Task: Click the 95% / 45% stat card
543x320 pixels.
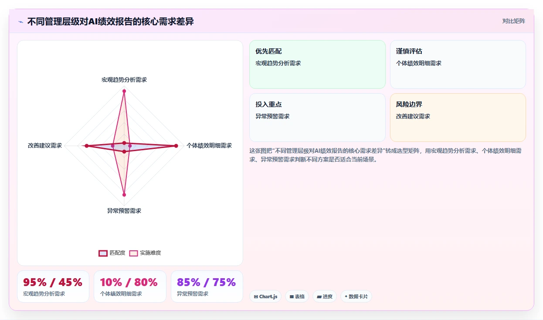Action: click(53, 286)
